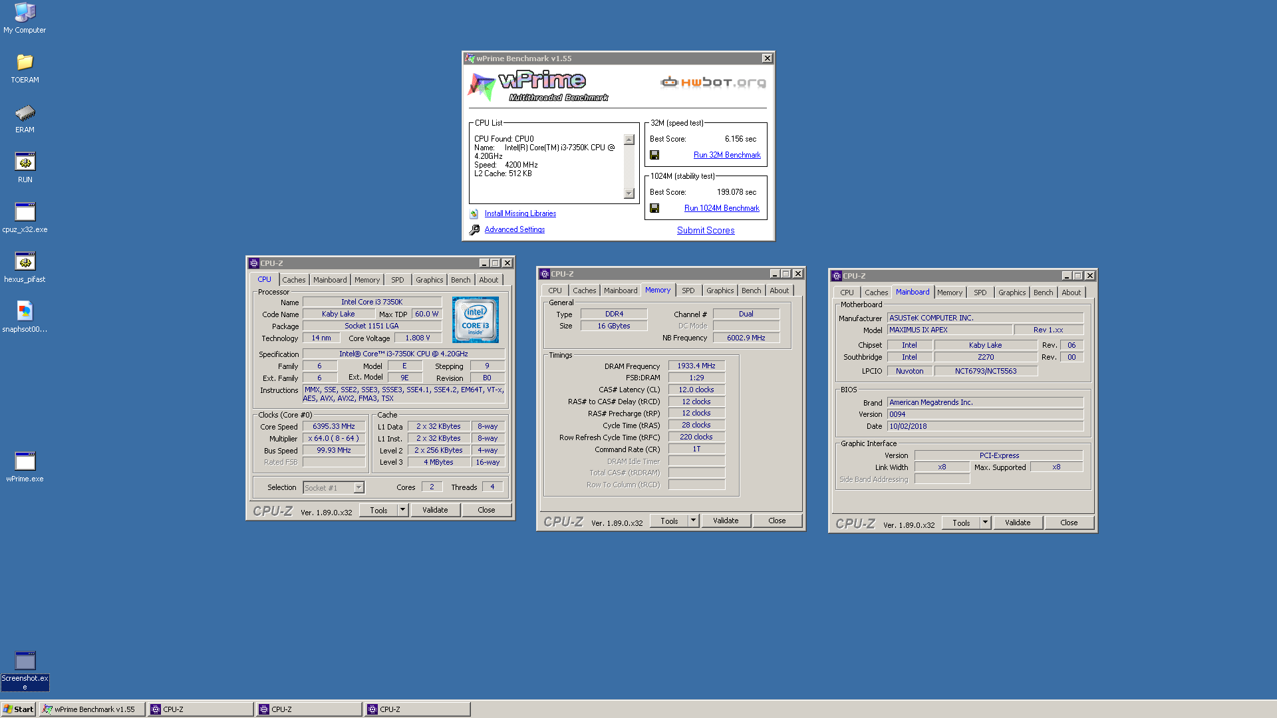Click Validate in the Memory window
Image resolution: width=1277 pixels, height=718 pixels.
[x=726, y=521]
